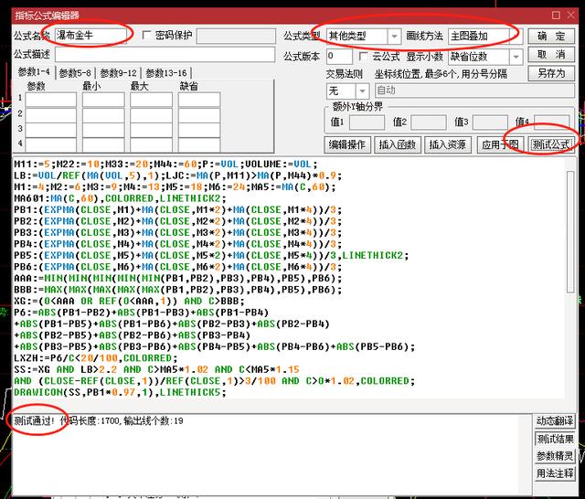The height and width of the screenshot is (499, 585).
Task: Click the 插入资源 button
Action: pyautogui.click(x=448, y=144)
